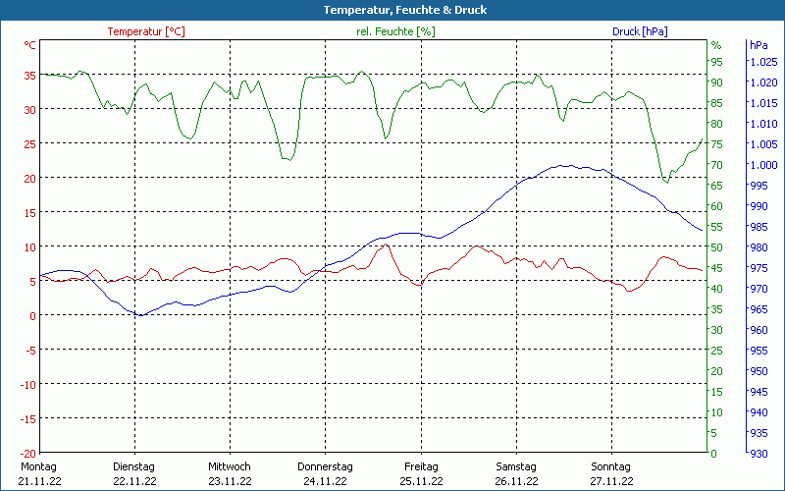Click the "Dienstag" day label
Viewport: 785px width, 491px height.
point(133,466)
